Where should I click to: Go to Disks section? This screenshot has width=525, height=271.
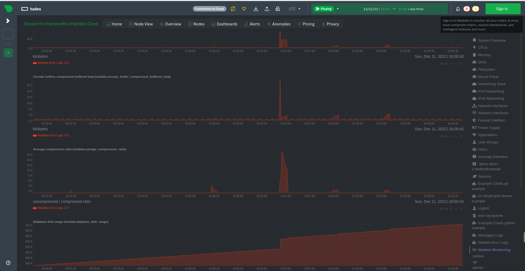(480, 62)
